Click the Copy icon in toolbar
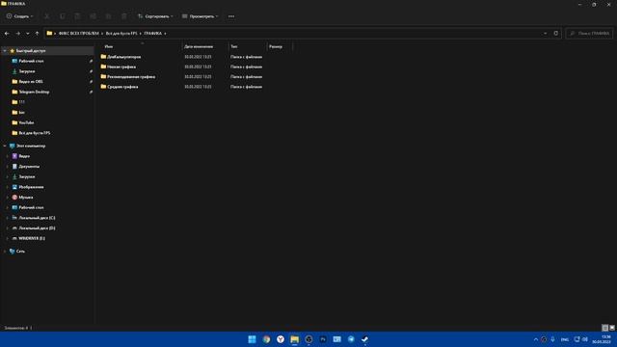Image resolution: width=617 pixels, height=347 pixels. click(62, 16)
